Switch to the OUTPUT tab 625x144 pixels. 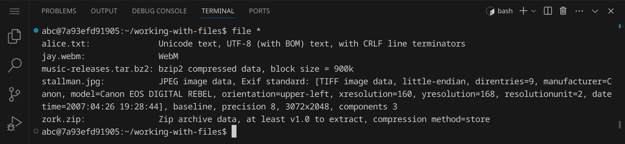pos(104,11)
